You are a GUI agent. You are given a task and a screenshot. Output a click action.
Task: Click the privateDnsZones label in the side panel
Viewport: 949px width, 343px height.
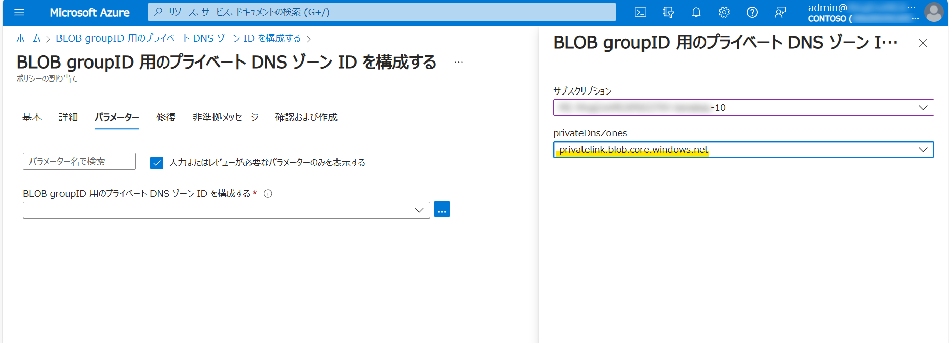pos(590,133)
